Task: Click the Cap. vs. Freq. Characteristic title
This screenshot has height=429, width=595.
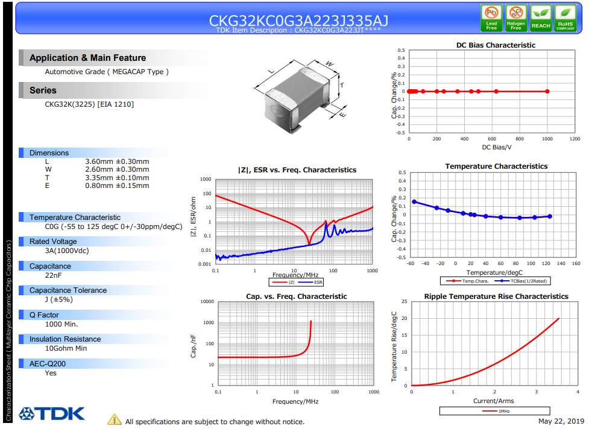Action: tap(297, 296)
